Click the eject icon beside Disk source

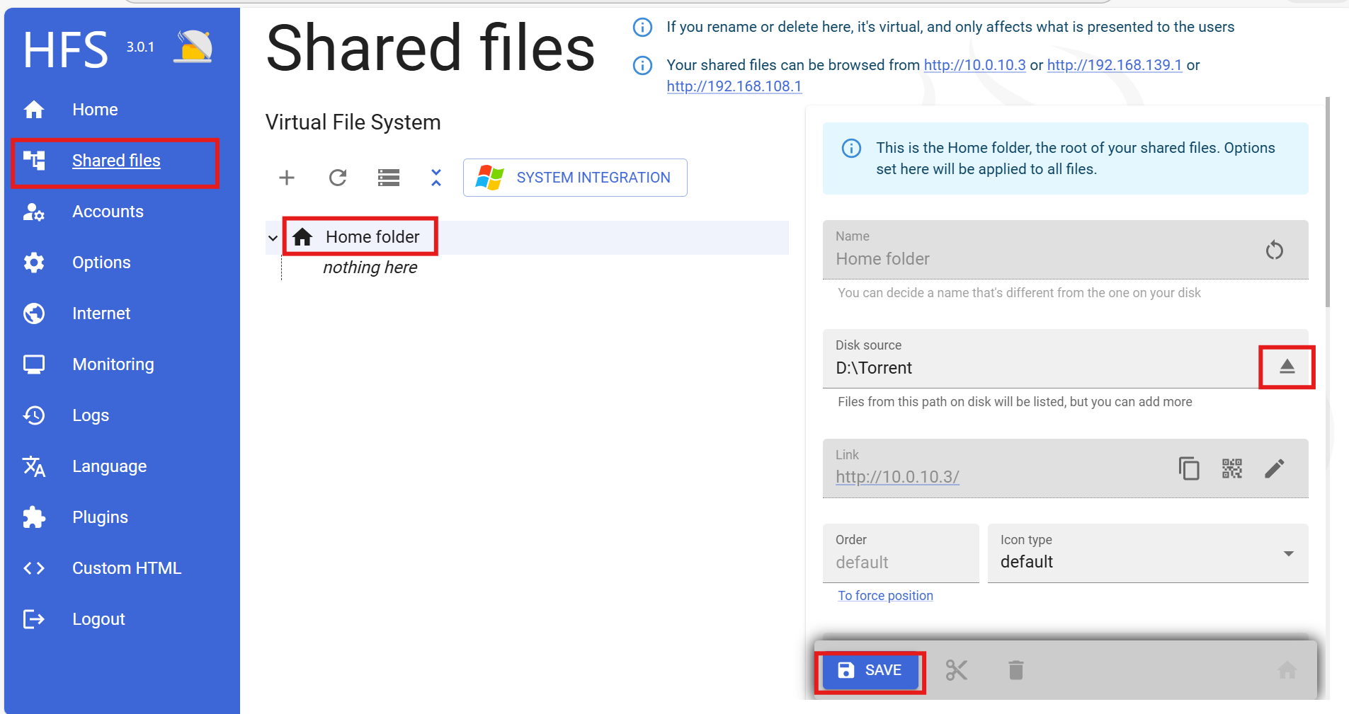[x=1287, y=367]
